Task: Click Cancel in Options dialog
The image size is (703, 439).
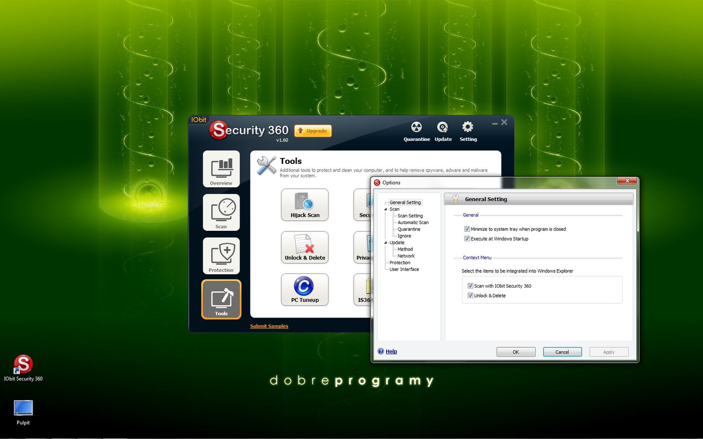Action: pyautogui.click(x=562, y=352)
